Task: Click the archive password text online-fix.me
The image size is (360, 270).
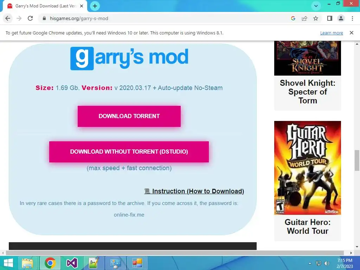Action: tap(129, 215)
